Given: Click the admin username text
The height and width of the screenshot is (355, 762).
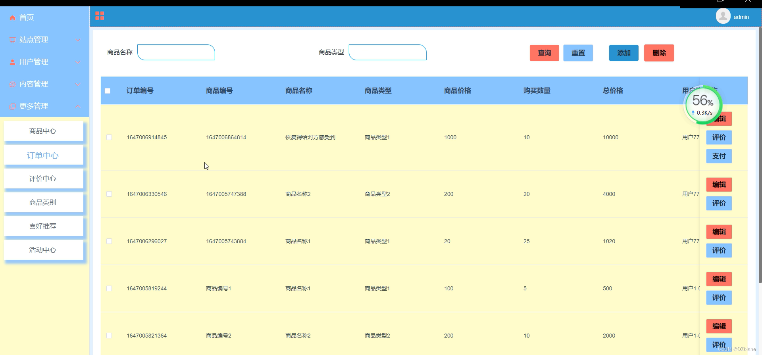Looking at the screenshot, I should click(x=741, y=17).
